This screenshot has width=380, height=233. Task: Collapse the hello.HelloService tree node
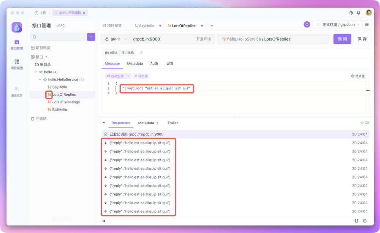[40, 79]
